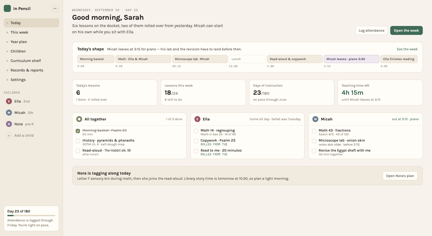432x236 pixels.
Task: Select the Lunch timeline block
Action: click(247, 59)
